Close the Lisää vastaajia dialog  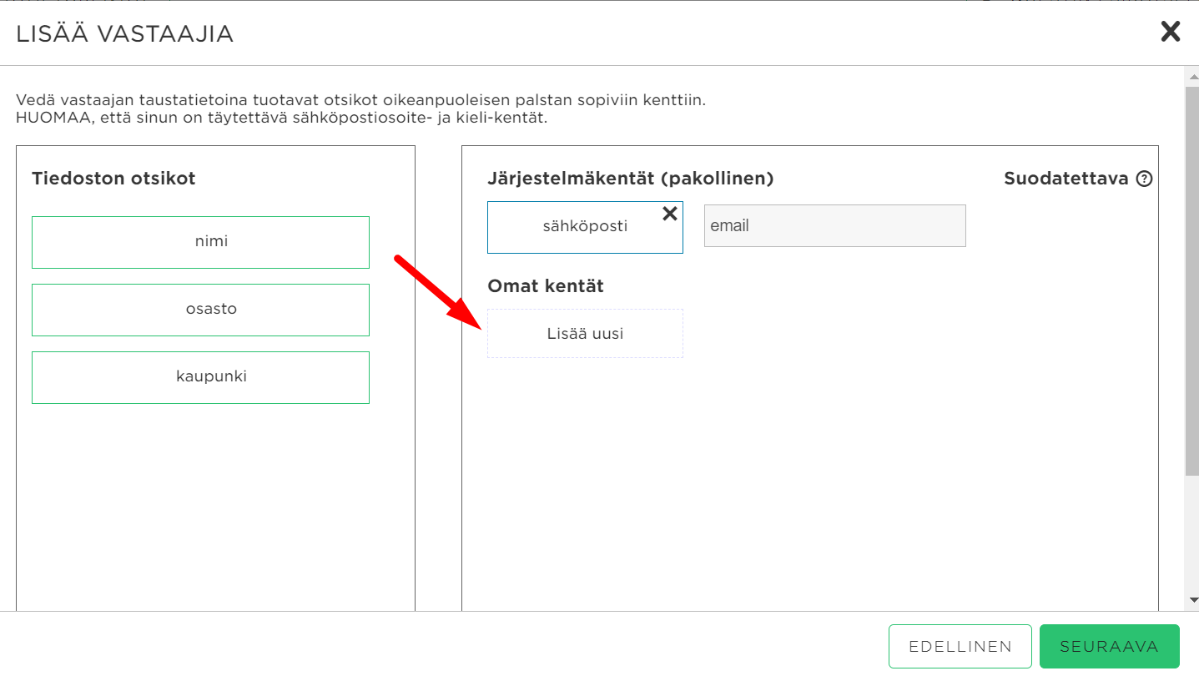1171,32
